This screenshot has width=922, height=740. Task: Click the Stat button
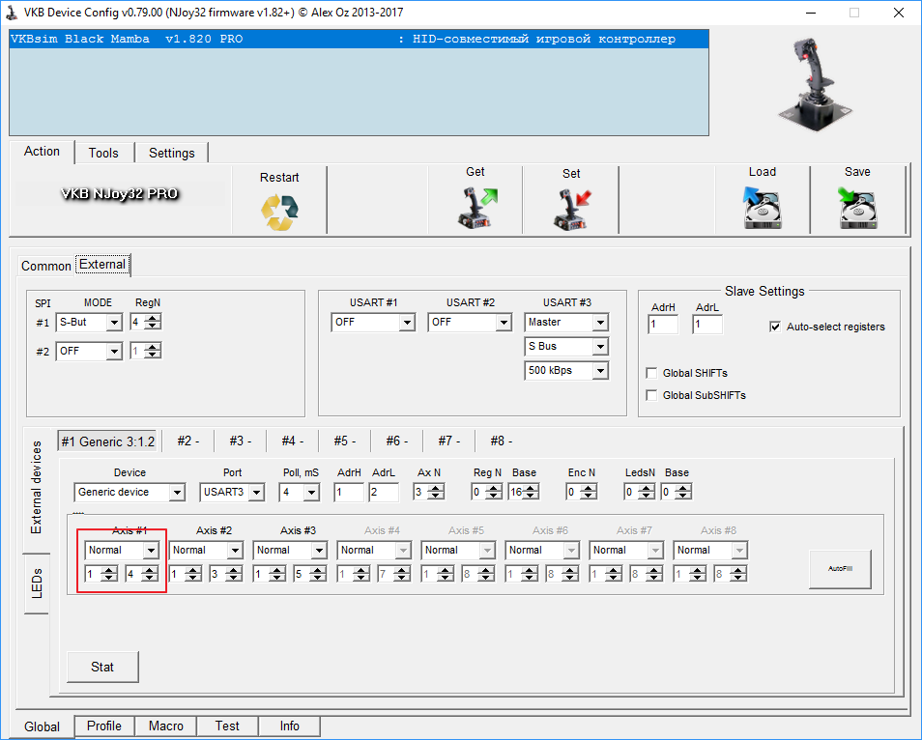coord(102,668)
